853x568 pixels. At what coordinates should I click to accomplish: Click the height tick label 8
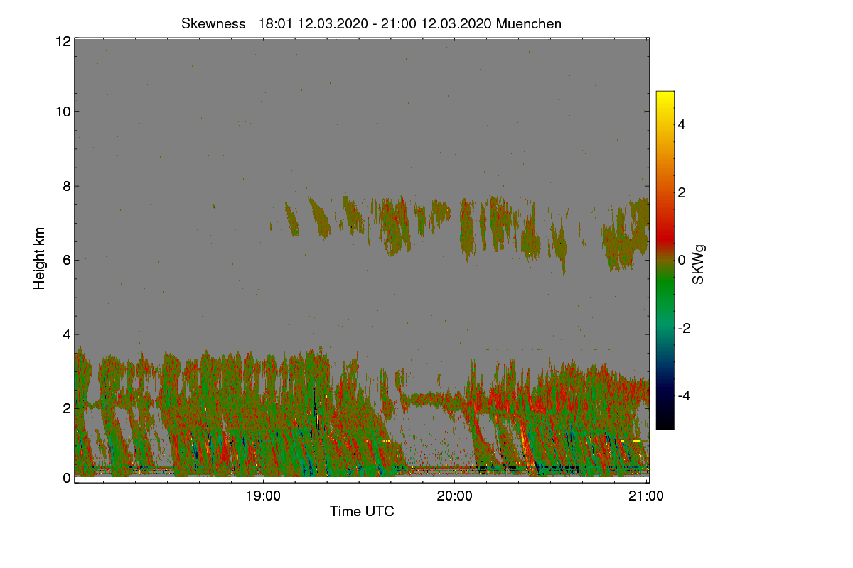67,186
